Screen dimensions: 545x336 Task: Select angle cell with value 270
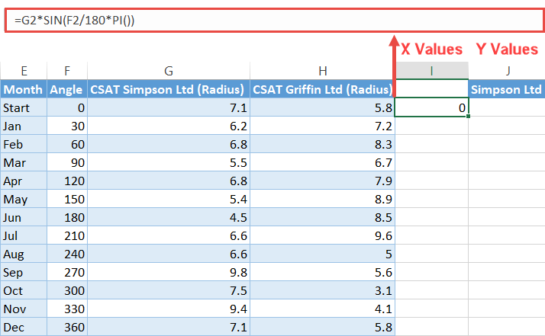pos(67,272)
